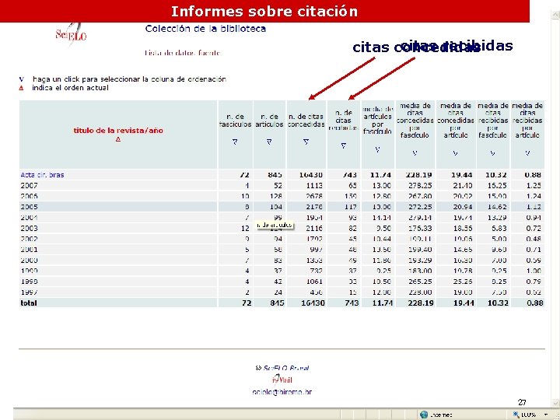Sort by media de citas recibidas por artículo
This screenshot has width=560, height=420.
point(527,153)
